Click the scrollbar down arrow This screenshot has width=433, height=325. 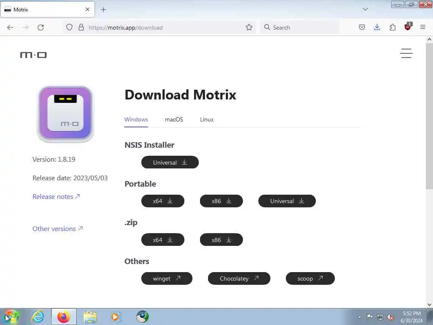click(x=429, y=305)
